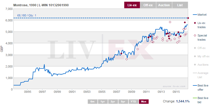Click Liv-ex trades filled diamond icon
212x105 pixels.
click(195, 23)
